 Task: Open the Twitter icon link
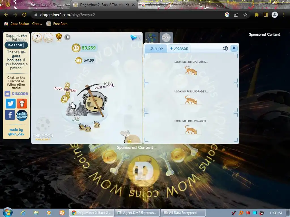click(10, 103)
